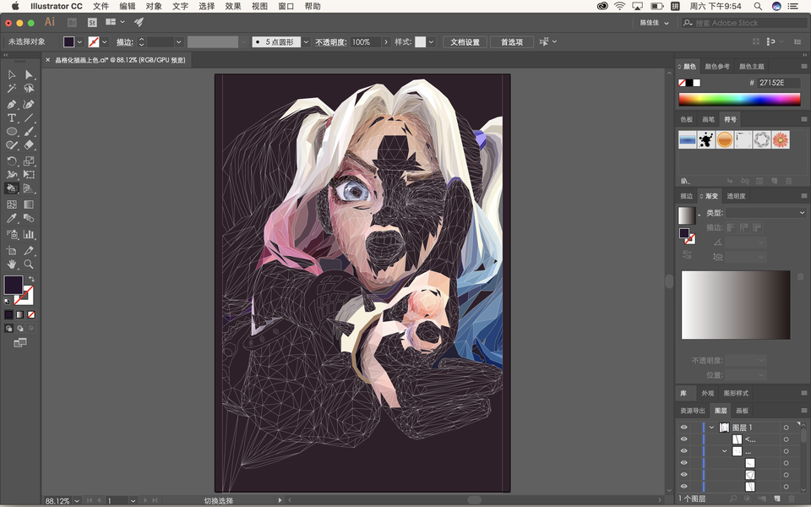Select the Width warp tool
The image size is (811, 507).
click(x=12, y=175)
